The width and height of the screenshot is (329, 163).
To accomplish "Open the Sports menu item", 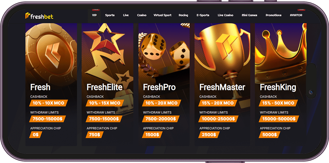I will tap(110, 15).
